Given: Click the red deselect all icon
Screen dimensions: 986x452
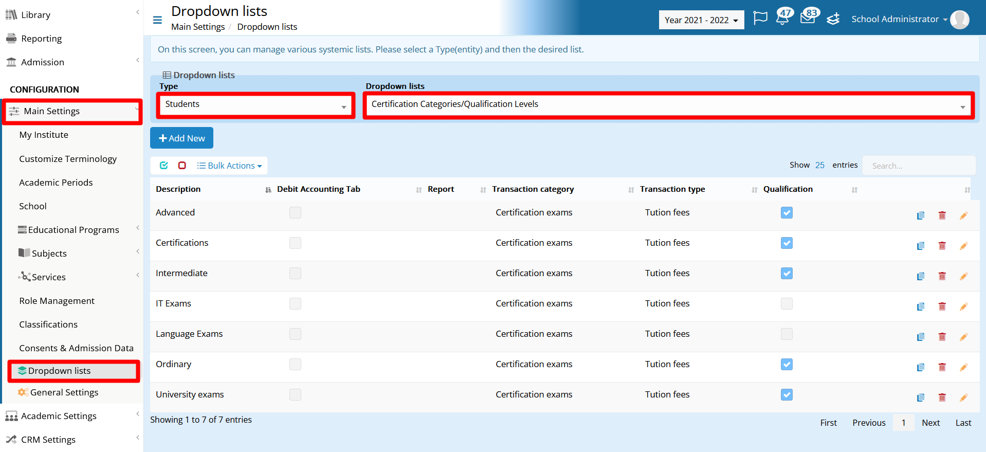Looking at the screenshot, I should [182, 165].
